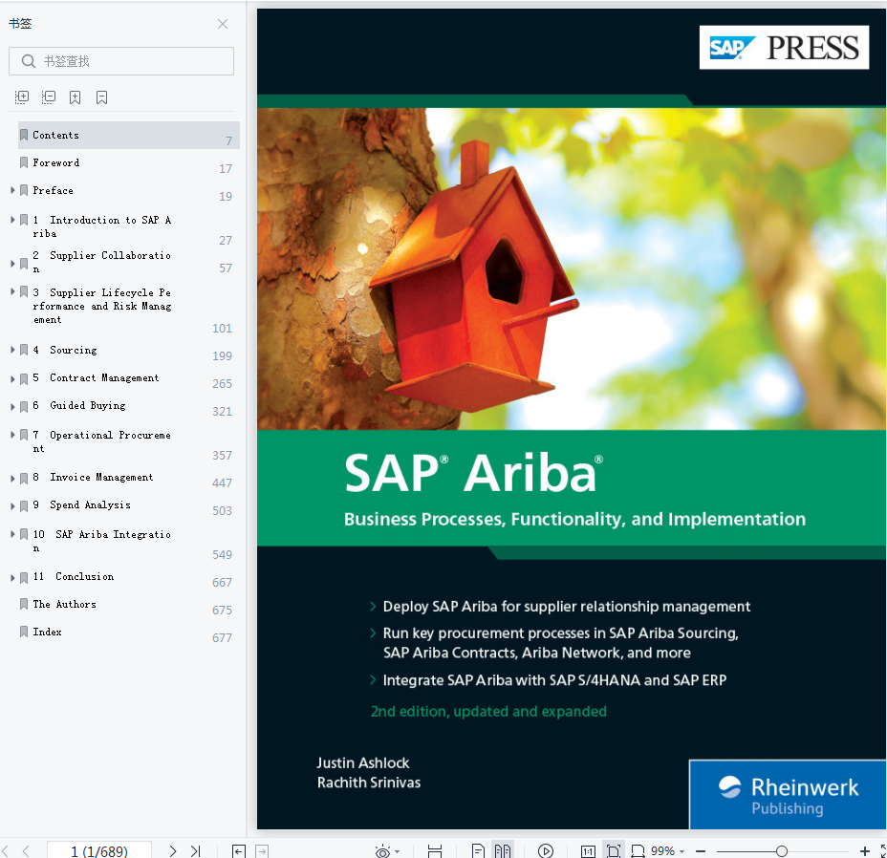
Task: Select the '6 Guided Buying' bookmark label
Action: pos(79,405)
